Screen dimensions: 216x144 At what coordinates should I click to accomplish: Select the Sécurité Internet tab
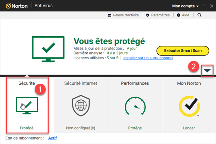[81, 105]
